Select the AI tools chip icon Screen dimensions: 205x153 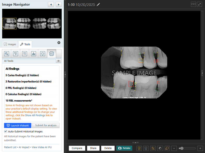51,54
